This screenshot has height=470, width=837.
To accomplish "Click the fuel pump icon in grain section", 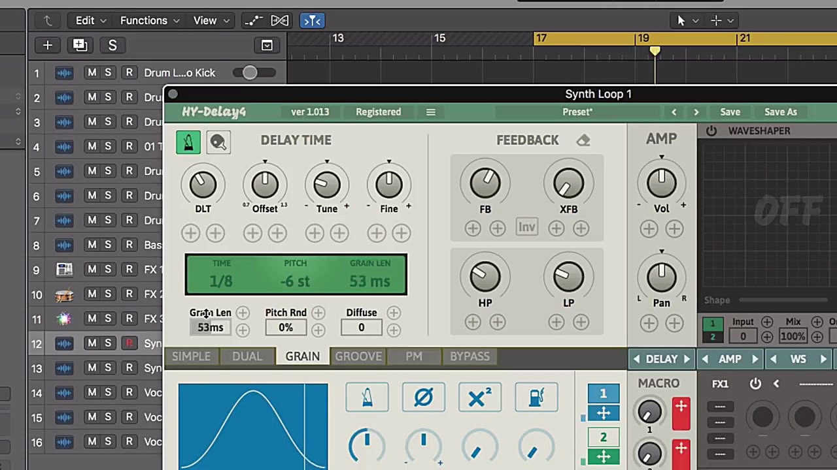I will tap(536, 397).
